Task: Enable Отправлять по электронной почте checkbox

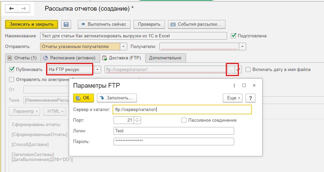Action: (x=12, y=79)
